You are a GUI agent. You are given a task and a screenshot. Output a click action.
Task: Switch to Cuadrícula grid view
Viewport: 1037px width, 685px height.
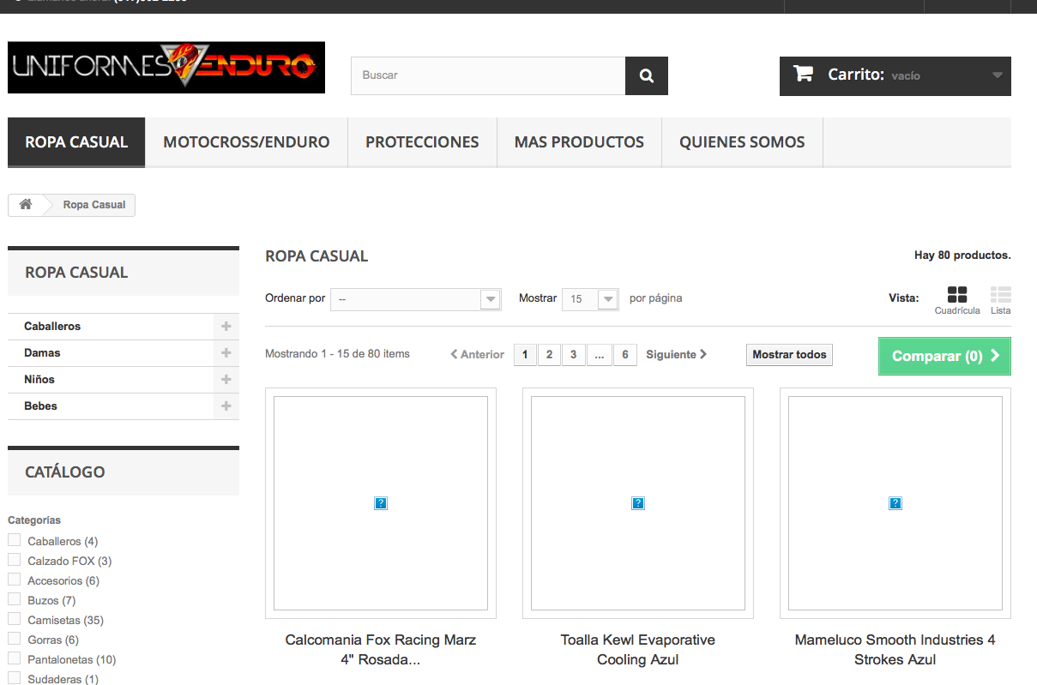[957, 300]
